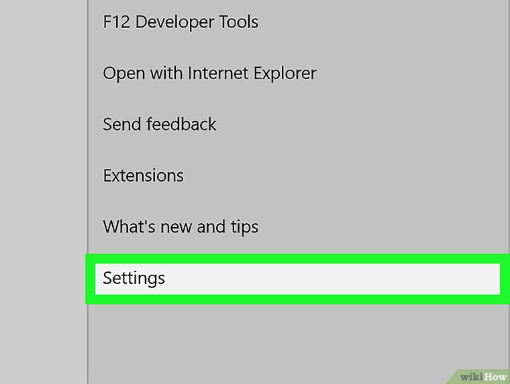The height and width of the screenshot is (384, 510).
Task: Click What's new and tips
Action: [181, 227]
